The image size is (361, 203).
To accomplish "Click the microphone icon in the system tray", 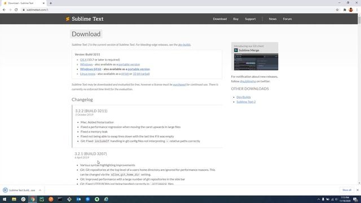I will click(x=323, y=199).
